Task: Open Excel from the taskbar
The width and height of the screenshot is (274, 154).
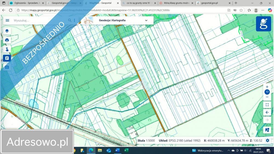Action: 126,150
